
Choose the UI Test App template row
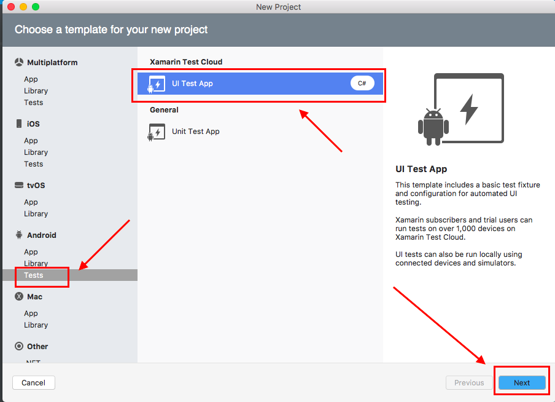pyautogui.click(x=260, y=84)
